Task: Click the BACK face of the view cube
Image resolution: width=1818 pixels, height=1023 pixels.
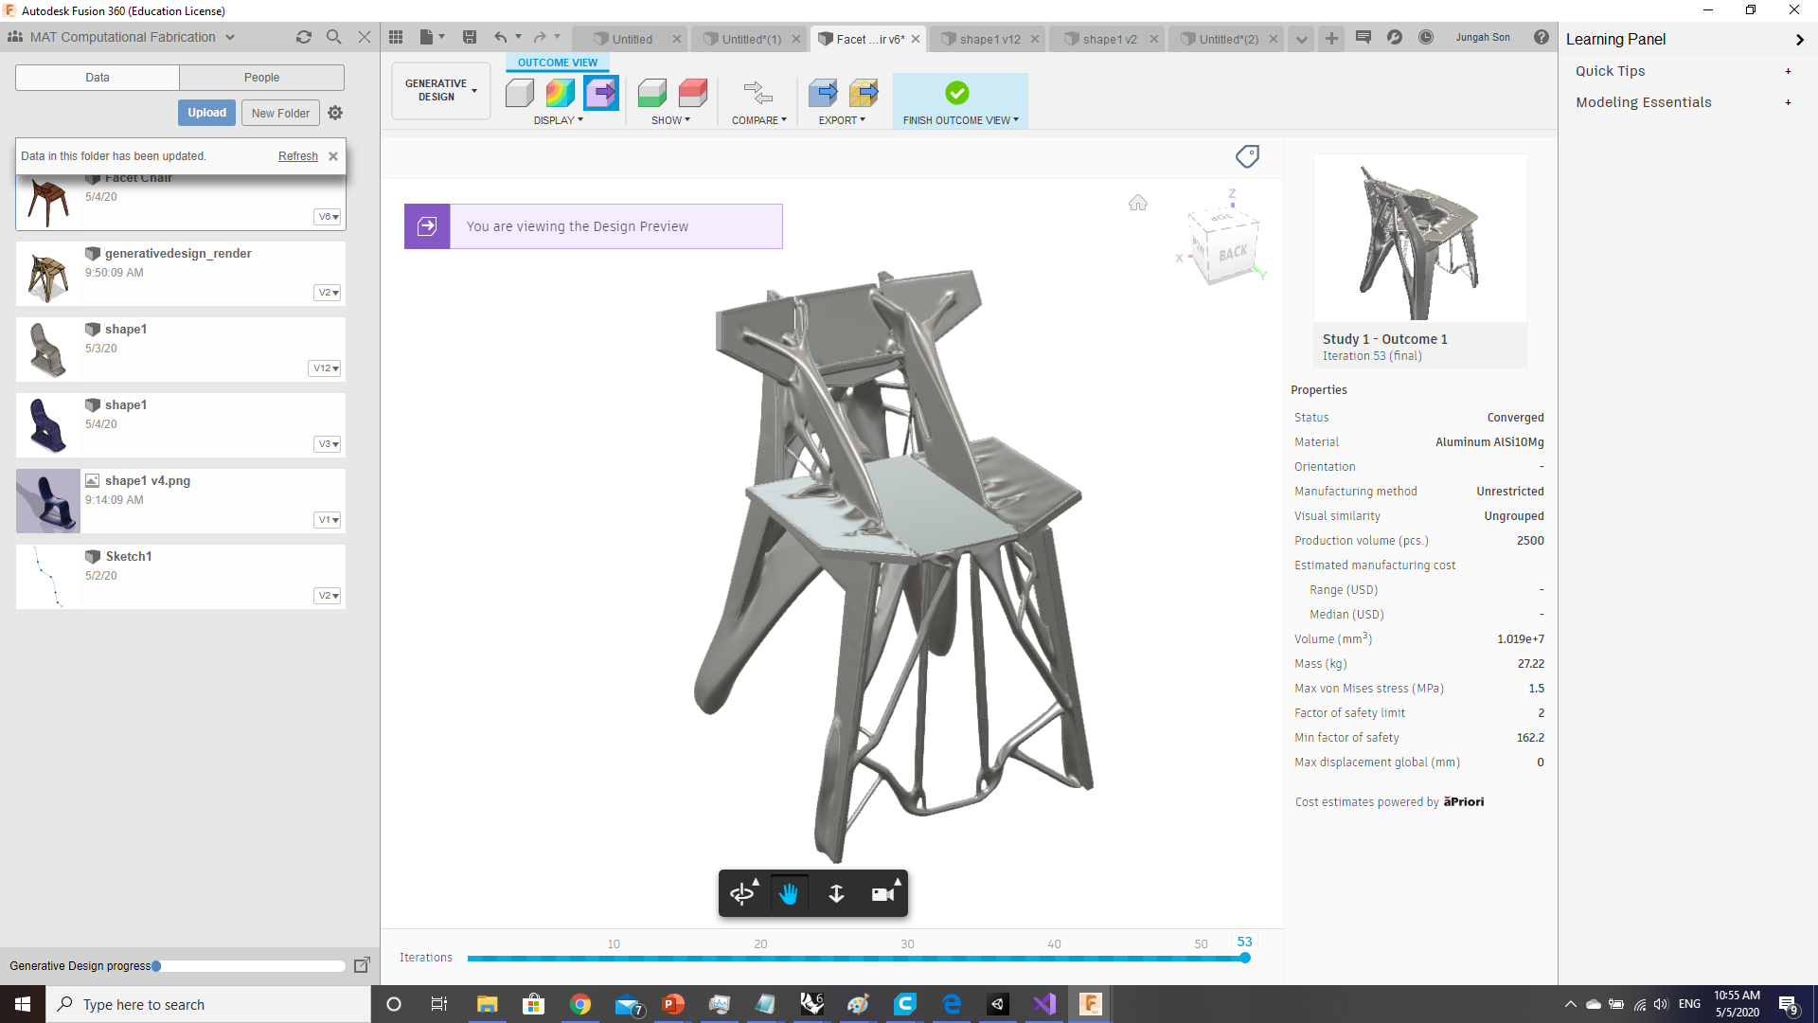Action: (1232, 253)
